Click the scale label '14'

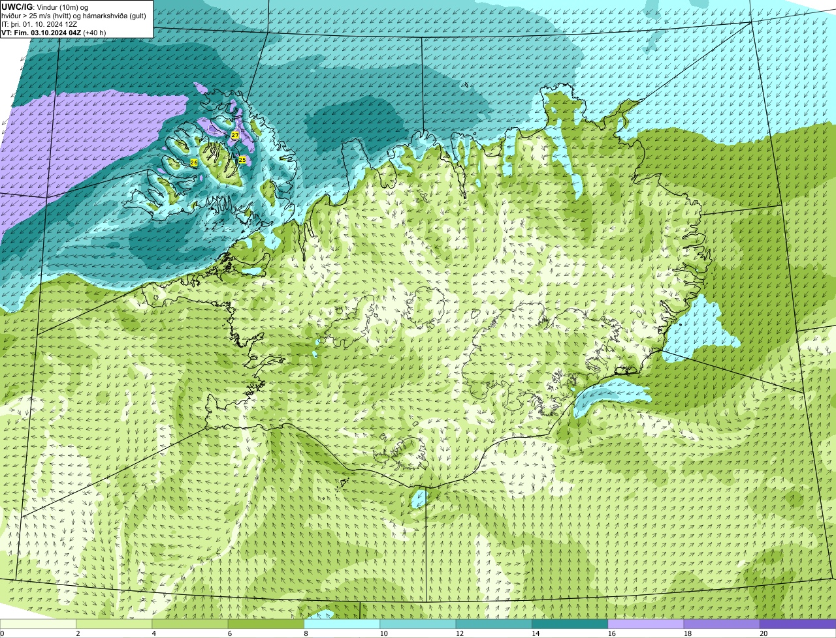pos(536,633)
